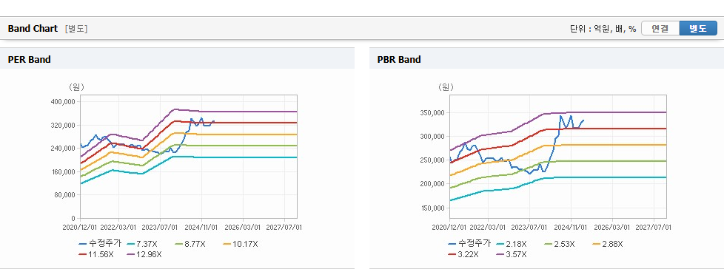Click the Band Chart section title
This screenshot has width=724, height=269.
[x=33, y=29]
